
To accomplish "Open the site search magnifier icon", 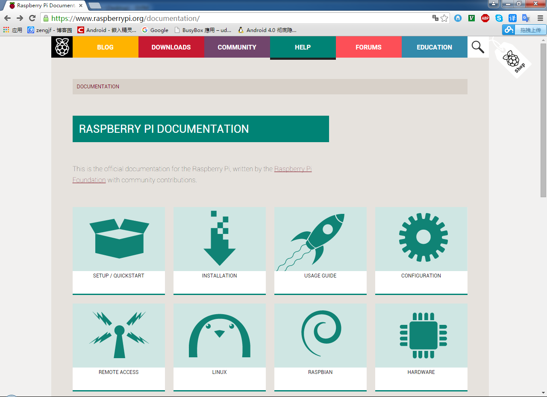I will point(478,47).
